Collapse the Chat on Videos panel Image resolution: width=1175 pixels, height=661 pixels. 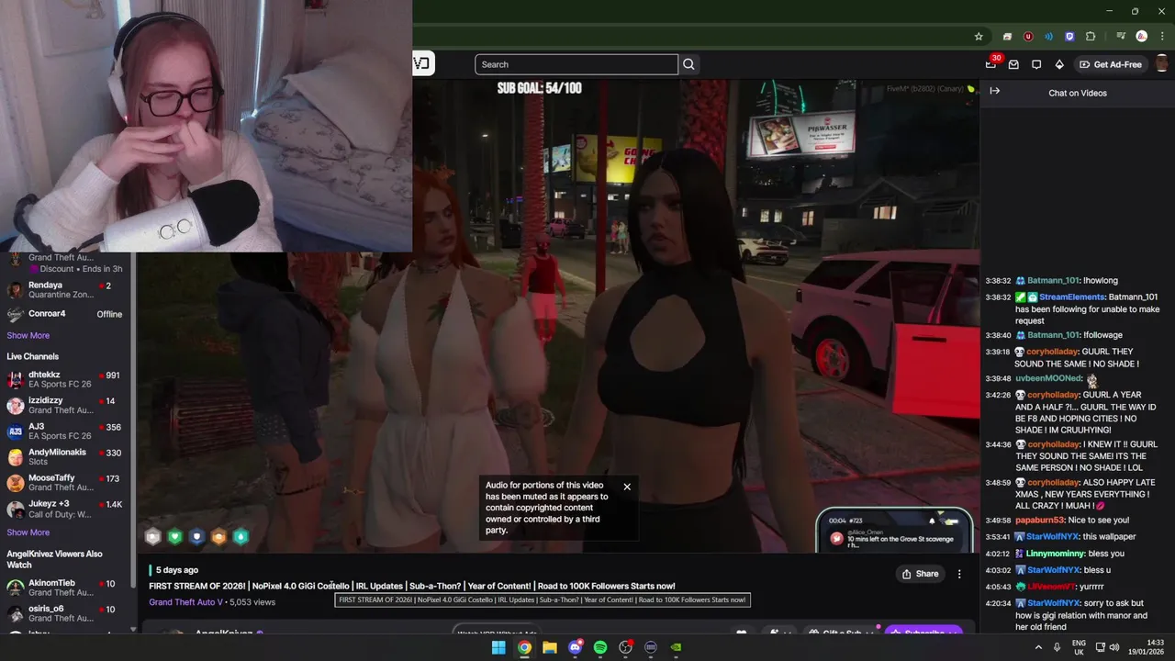pos(994,91)
